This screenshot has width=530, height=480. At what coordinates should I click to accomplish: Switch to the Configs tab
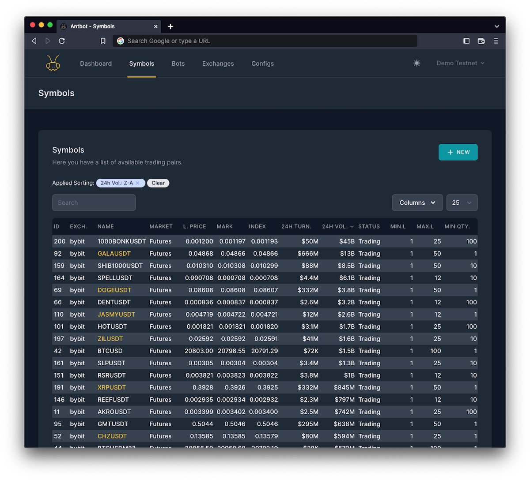(263, 64)
